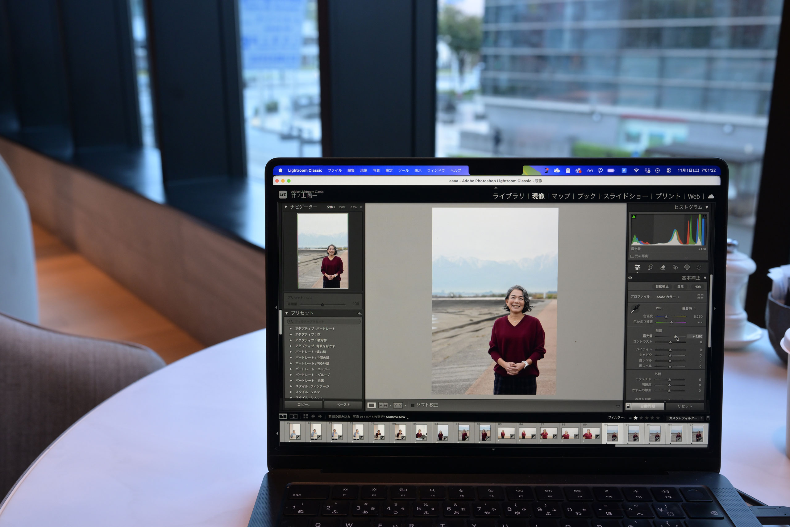The image size is (790, 527).
Task: Expand the アダプティブ：ポートレート preset group
Action: pyautogui.click(x=291, y=329)
